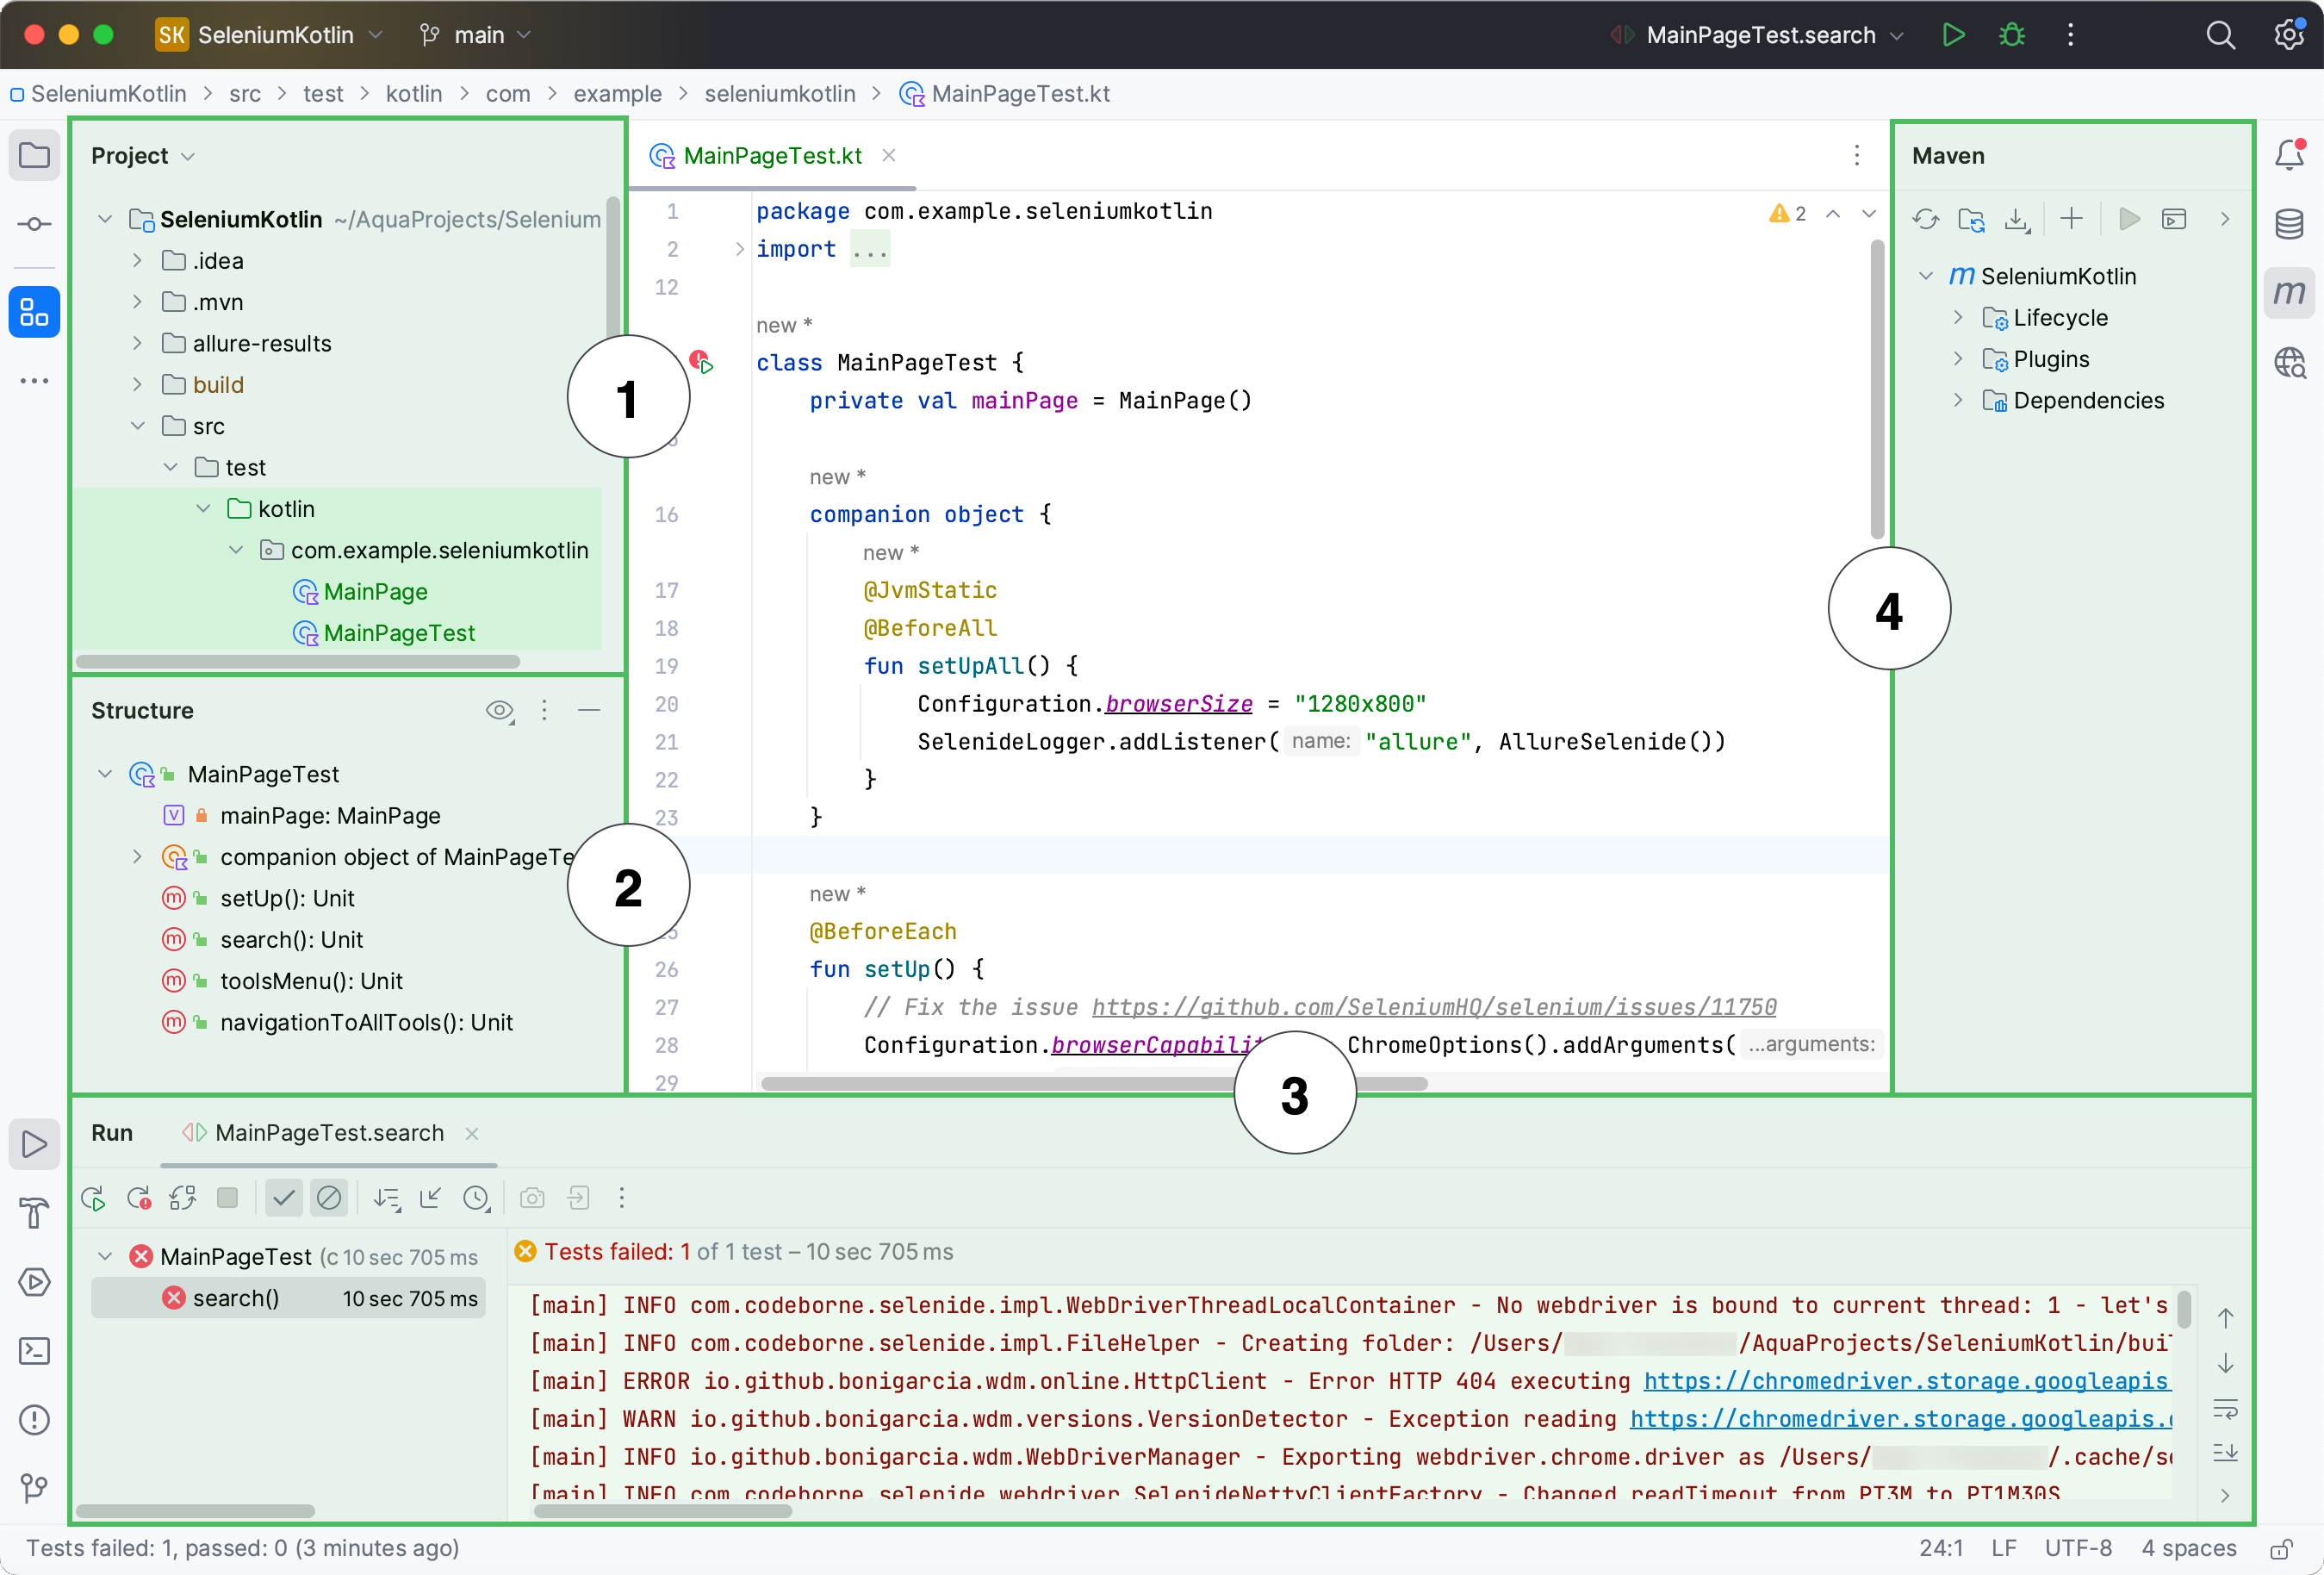Open the Run tool window icon
This screenshot has height=1575, width=2324.
tap(34, 1144)
